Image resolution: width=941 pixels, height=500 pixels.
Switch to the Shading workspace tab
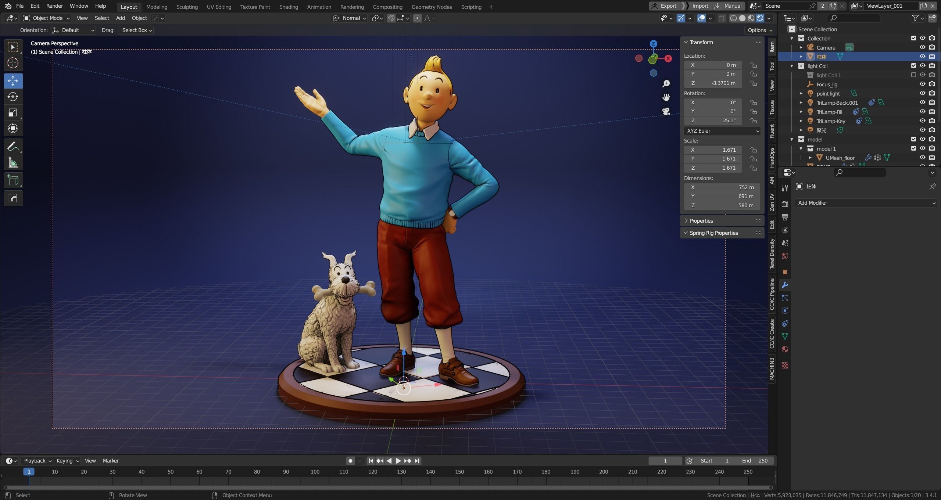[x=288, y=7]
